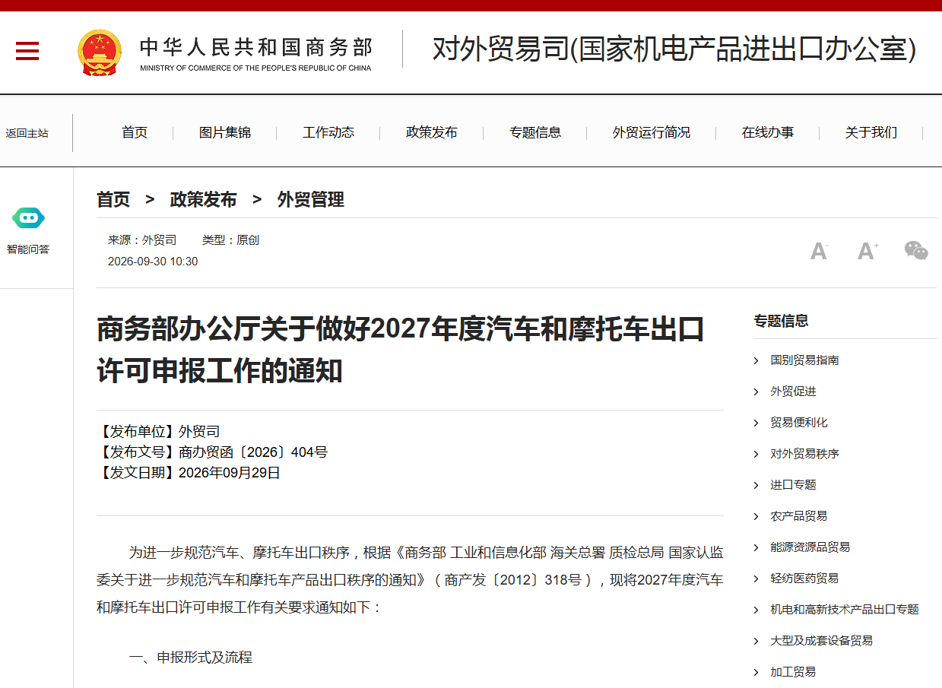Click 政策发布 in breadcrumb
Viewport: 942px width, 688px height.
pyautogui.click(x=204, y=200)
